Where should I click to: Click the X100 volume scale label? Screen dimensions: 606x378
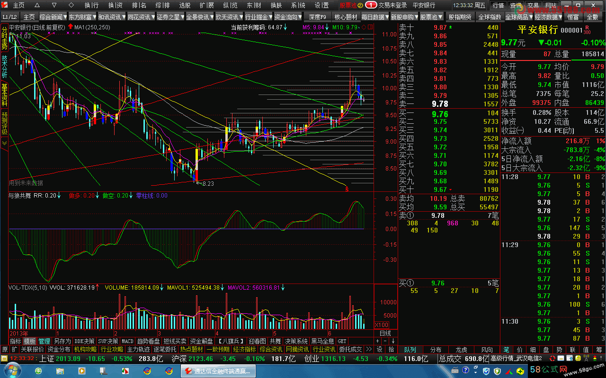point(381,325)
